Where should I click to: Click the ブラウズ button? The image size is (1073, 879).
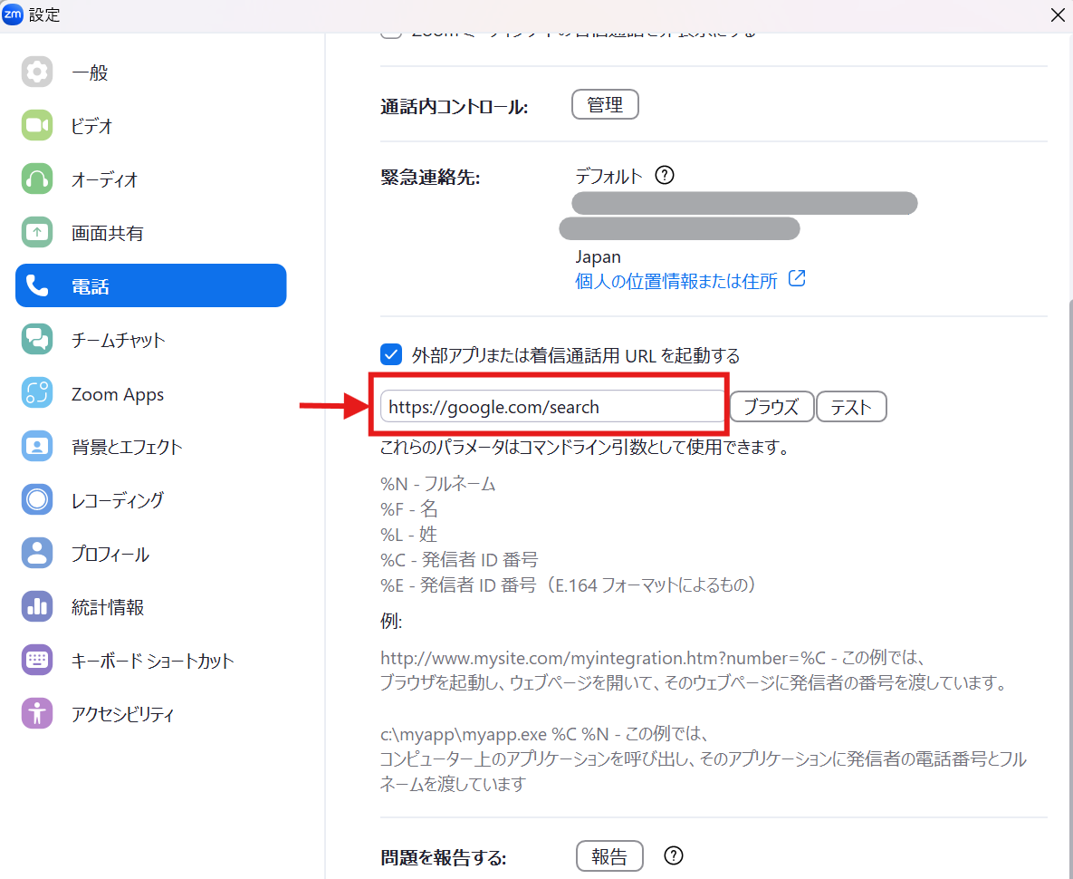click(x=771, y=407)
